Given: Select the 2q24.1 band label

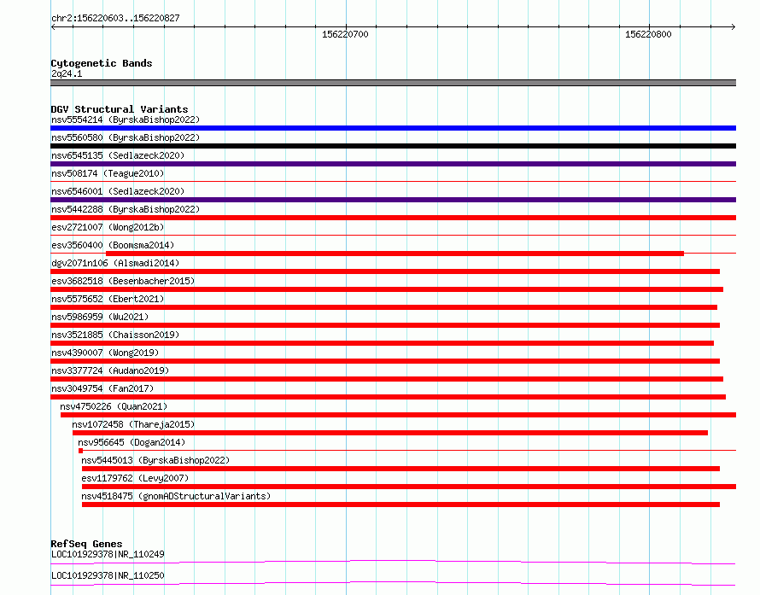Looking at the screenshot, I should click(x=67, y=73).
